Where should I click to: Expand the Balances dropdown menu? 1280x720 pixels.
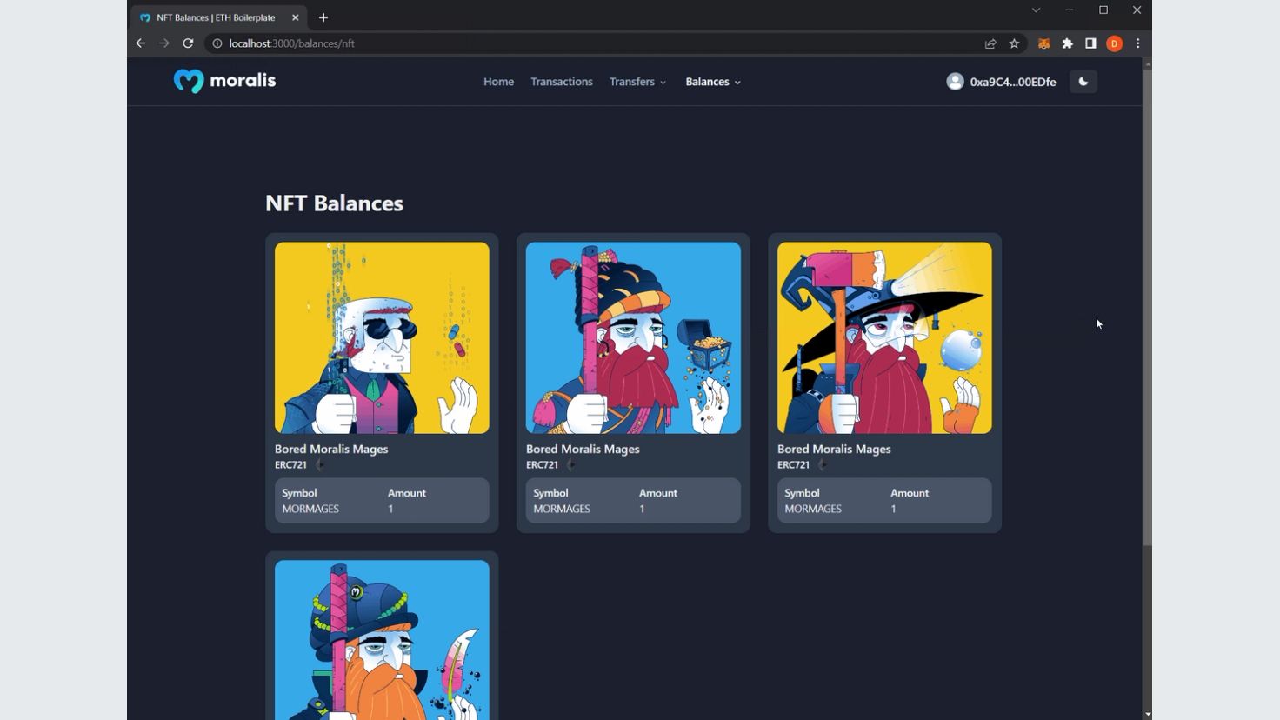click(x=713, y=82)
